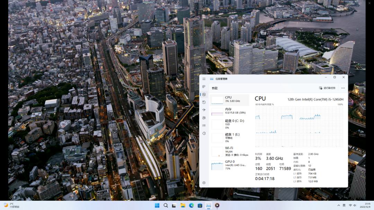Open the Users page icon
The image size is (374, 210).
(204, 118)
